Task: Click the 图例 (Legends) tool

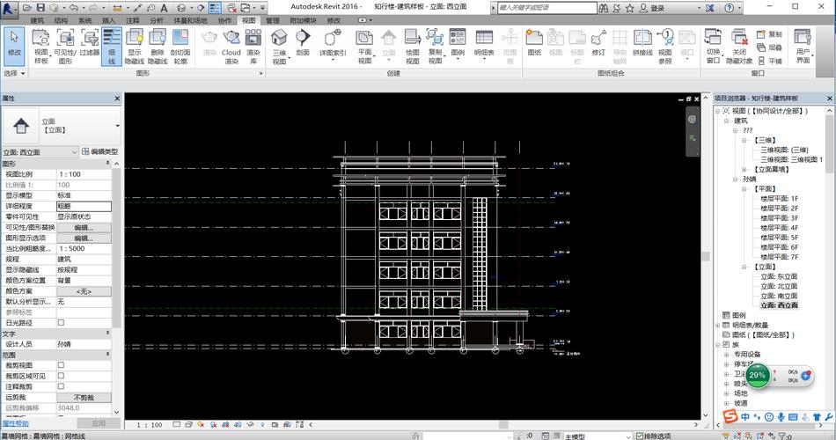Action: click(x=458, y=42)
